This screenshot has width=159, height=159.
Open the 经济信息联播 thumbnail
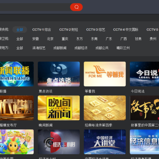pyautogui.click(x=144, y=142)
